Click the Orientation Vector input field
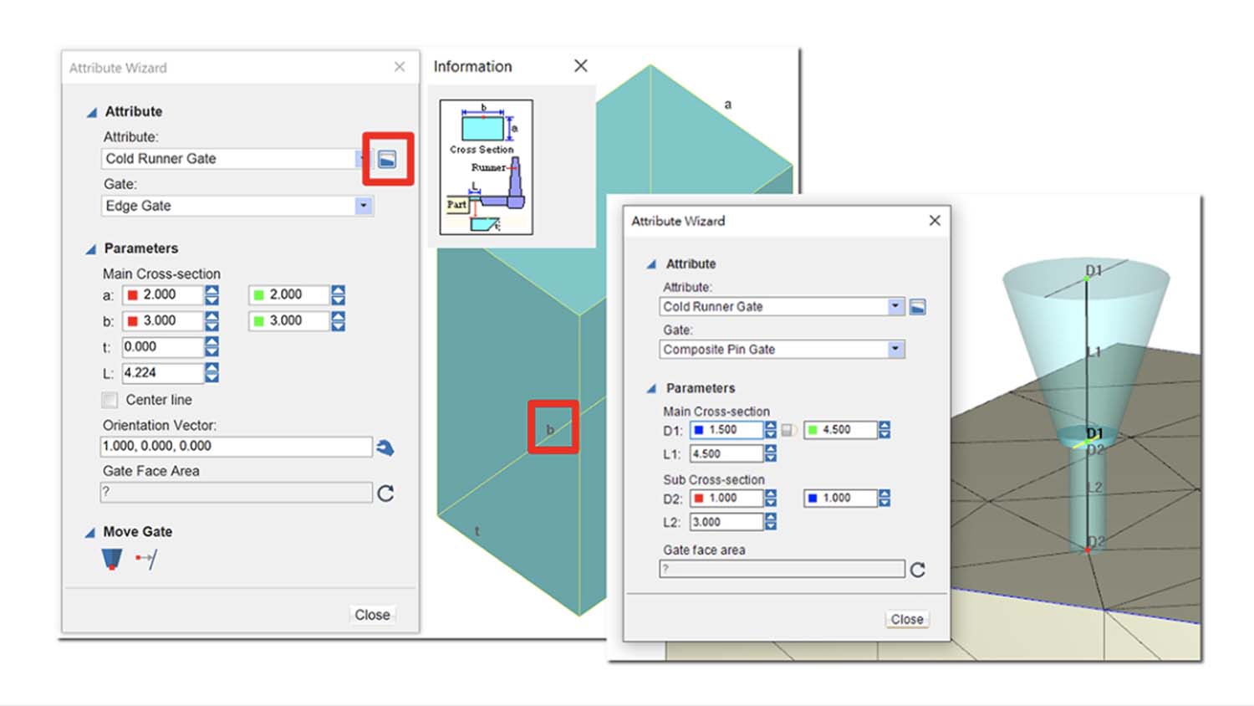Image resolution: width=1254 pixels, height=706 pixels. (x=236, y=447)
